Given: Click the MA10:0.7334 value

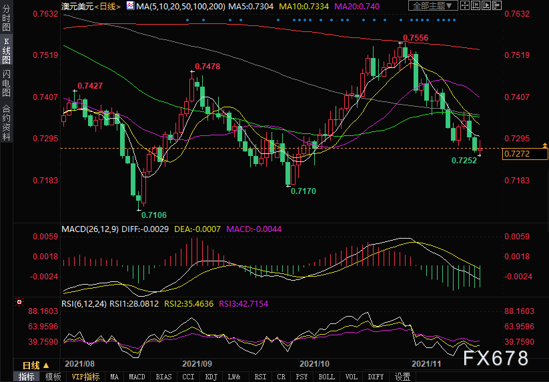Looking at the screenshot, I should (x=304, y=6).
